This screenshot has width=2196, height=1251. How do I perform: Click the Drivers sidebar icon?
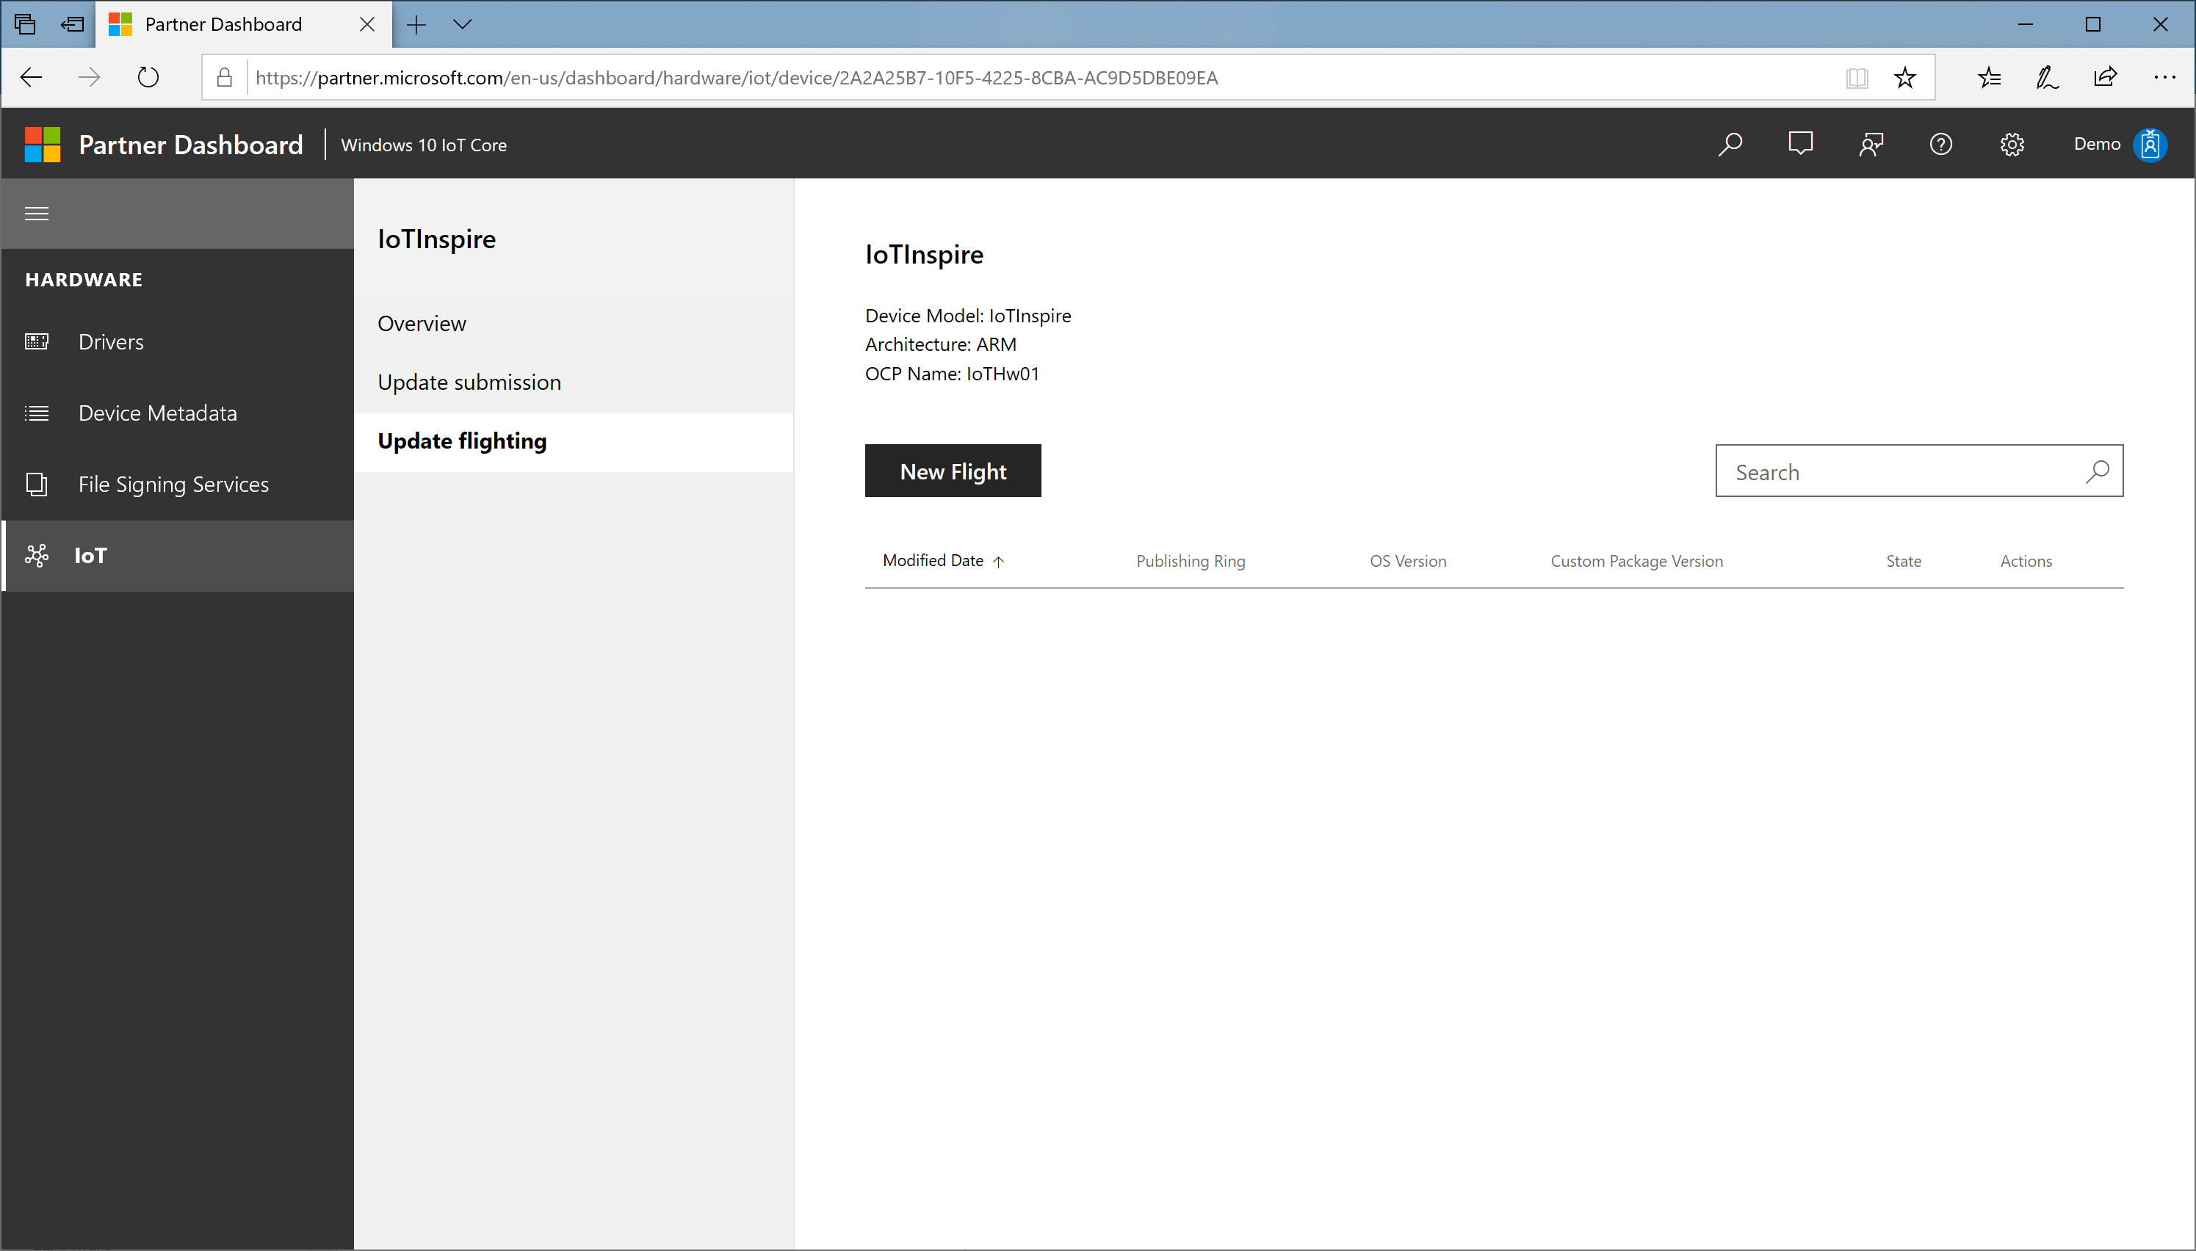39,341
